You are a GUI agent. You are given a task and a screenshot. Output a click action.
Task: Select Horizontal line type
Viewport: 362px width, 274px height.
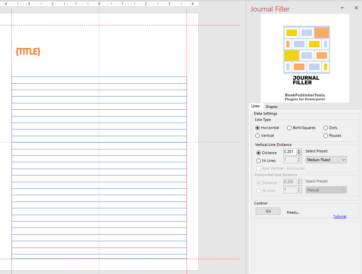coord(258,128)
